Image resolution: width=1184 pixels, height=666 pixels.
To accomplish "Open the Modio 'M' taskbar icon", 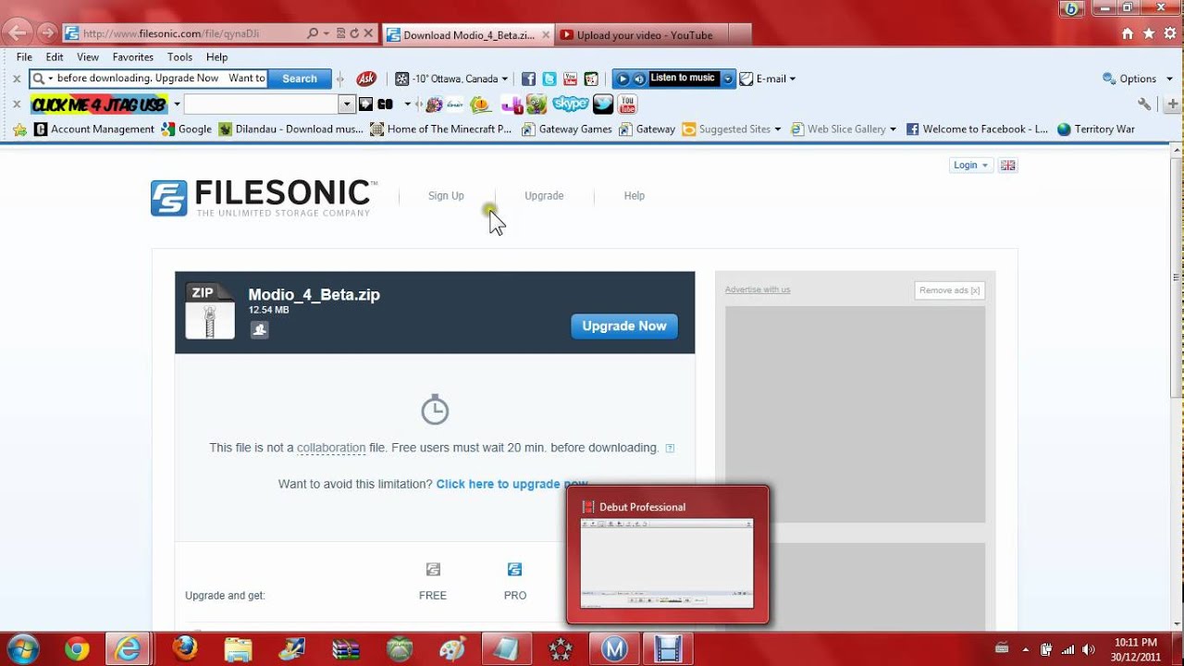I will pyautogui.click(x=614, y=649).
